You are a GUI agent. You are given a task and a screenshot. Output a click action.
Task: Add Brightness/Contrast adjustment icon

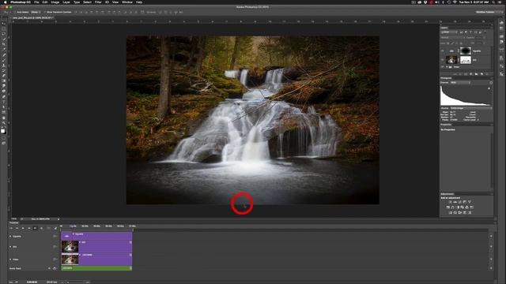point(451,202)
